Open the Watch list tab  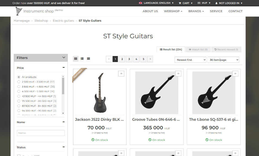tap(198, 50)
